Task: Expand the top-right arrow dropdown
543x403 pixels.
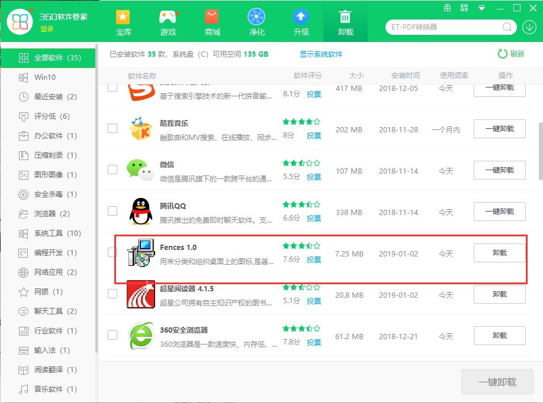Action: 481,8
